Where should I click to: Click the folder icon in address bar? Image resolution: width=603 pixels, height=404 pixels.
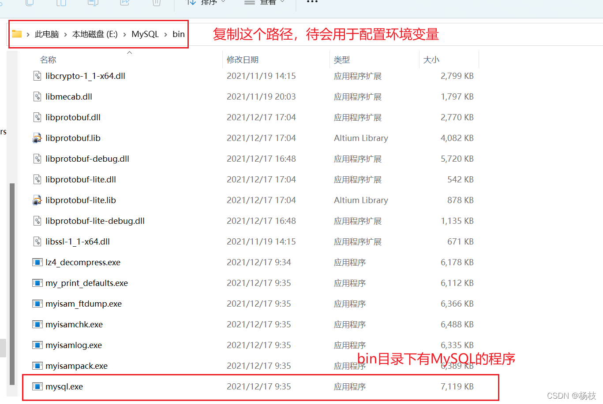tap(17, 34)
